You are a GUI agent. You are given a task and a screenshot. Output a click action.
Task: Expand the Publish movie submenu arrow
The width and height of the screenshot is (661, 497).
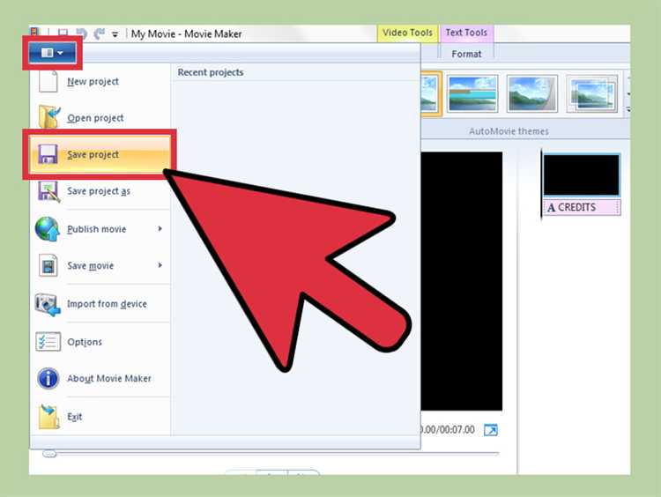[160, 229]
